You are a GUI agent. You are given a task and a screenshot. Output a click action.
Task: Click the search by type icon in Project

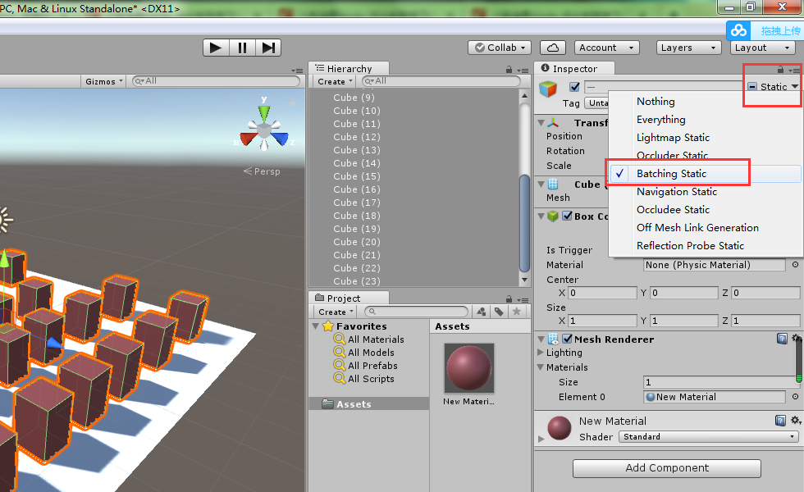tap(481, 312)
